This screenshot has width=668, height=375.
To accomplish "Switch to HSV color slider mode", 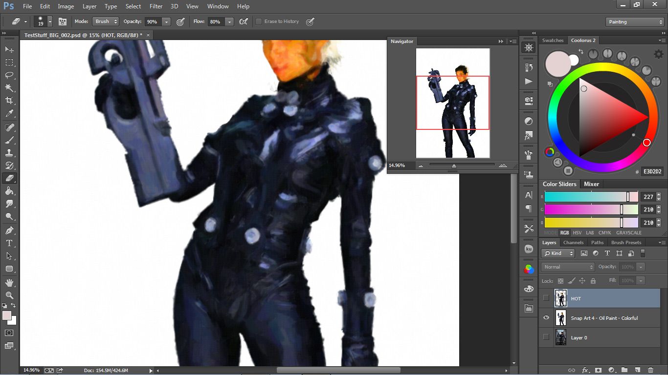I will tap(577, 233).
